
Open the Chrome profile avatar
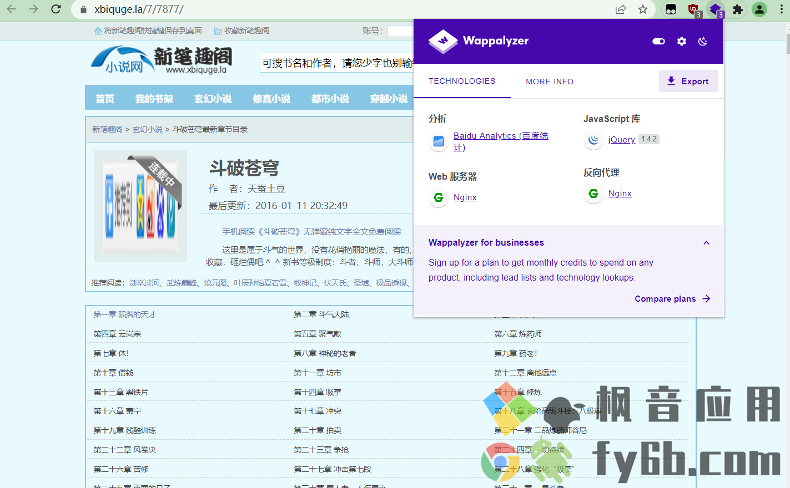[x=759, y=9]
